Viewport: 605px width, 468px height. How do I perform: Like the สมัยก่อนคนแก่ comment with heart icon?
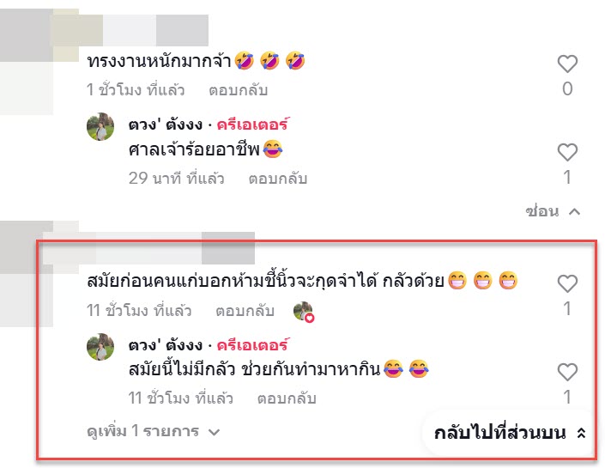coord(567,284)
